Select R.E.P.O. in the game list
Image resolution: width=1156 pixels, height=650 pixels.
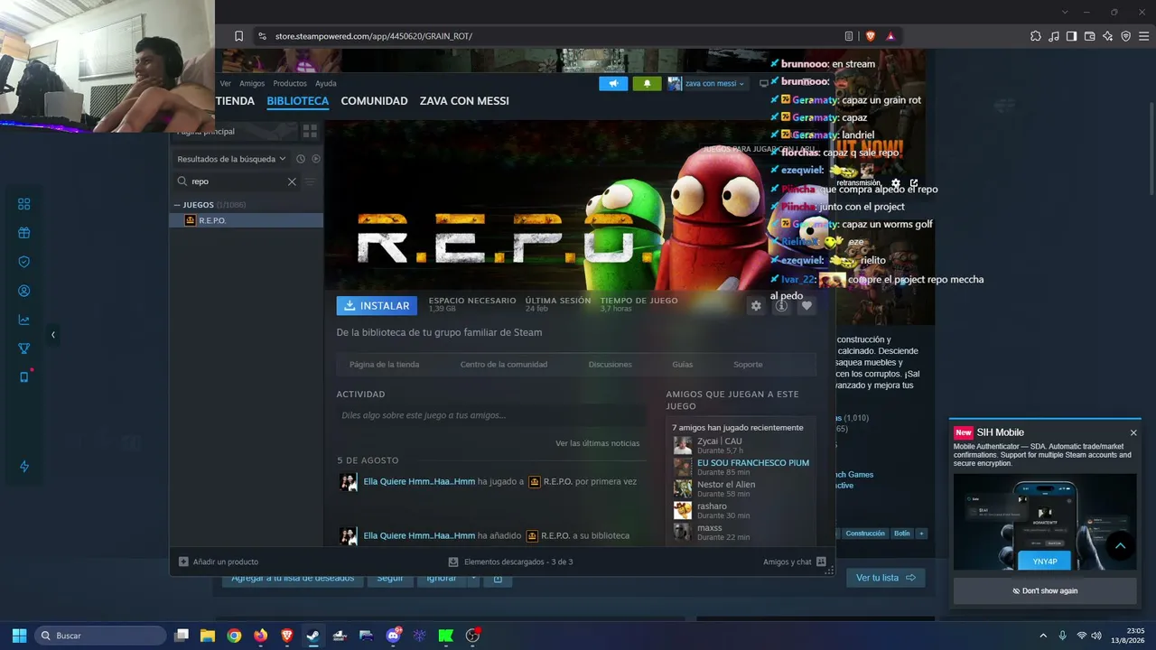click(x=247, y=220)
